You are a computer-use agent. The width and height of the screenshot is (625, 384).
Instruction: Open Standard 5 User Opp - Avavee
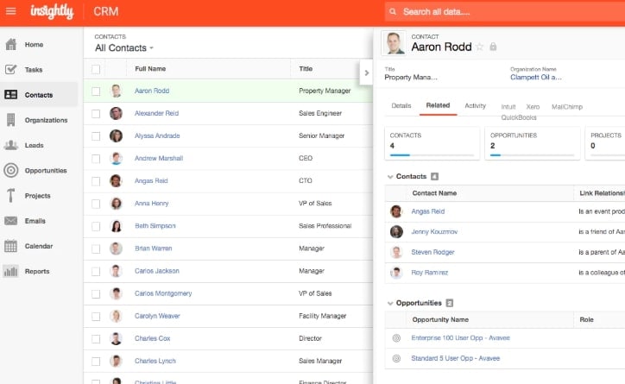pyautogui.click(x=455, y=358)
